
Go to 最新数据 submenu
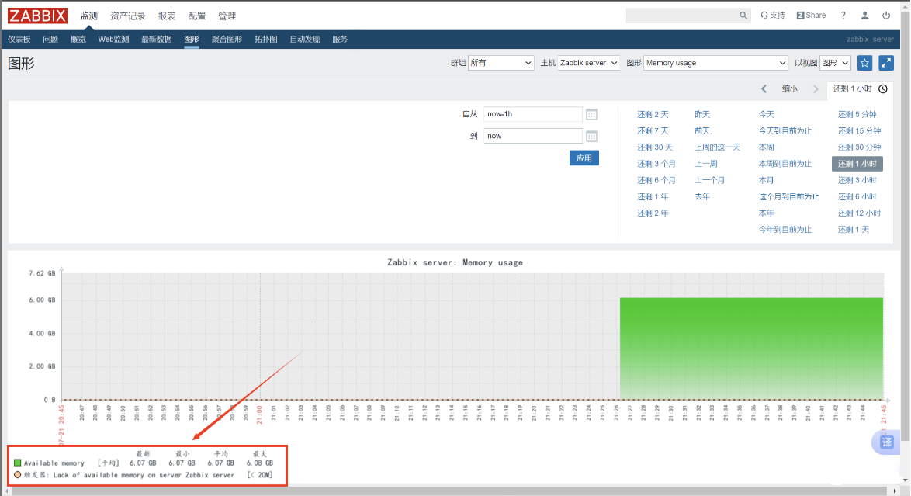(x=157, y=40)
